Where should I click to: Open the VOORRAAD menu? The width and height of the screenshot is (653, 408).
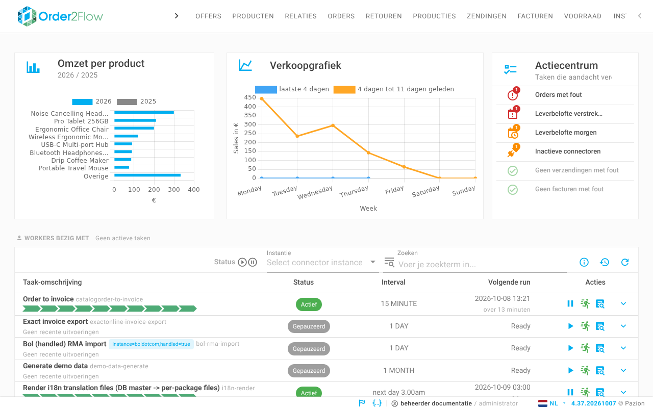click(583, 16)
